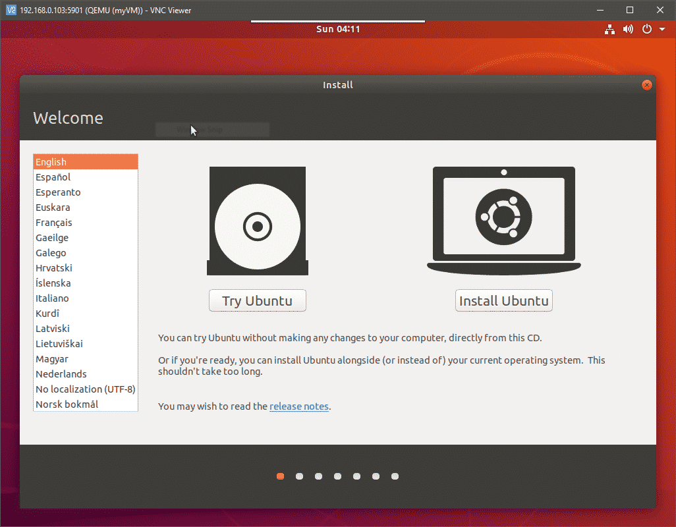Select English in the language list
Viewport: 676px width, 527px height.
click(86, 162)
